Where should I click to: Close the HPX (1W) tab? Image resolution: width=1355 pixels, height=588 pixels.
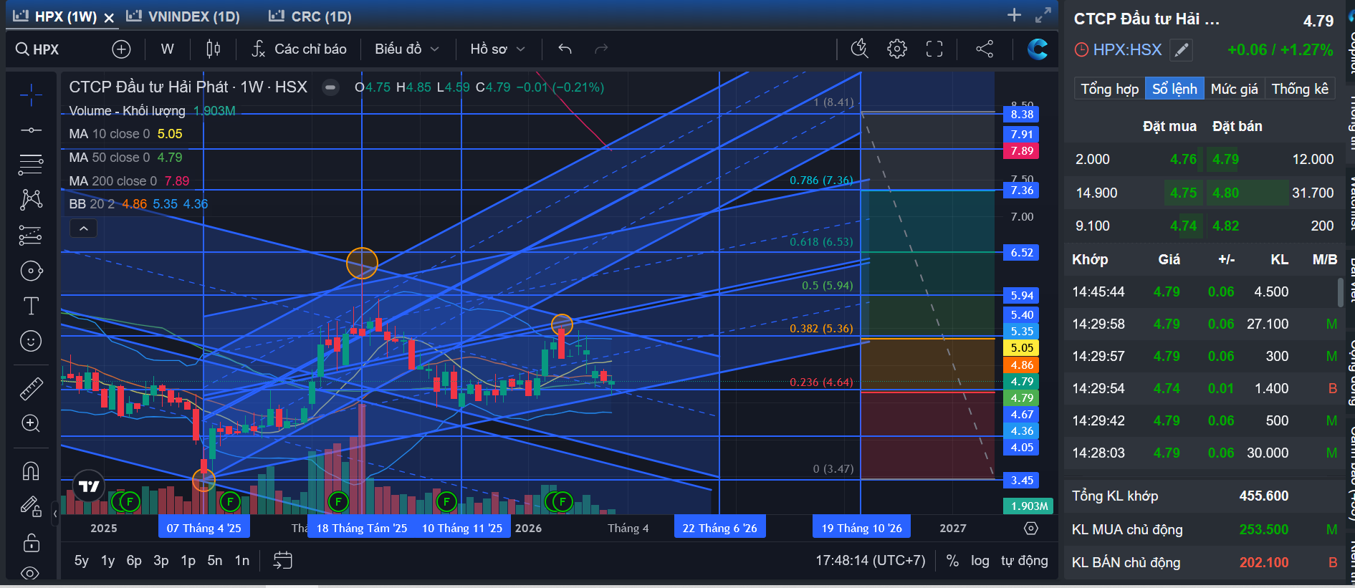[109, 18]
